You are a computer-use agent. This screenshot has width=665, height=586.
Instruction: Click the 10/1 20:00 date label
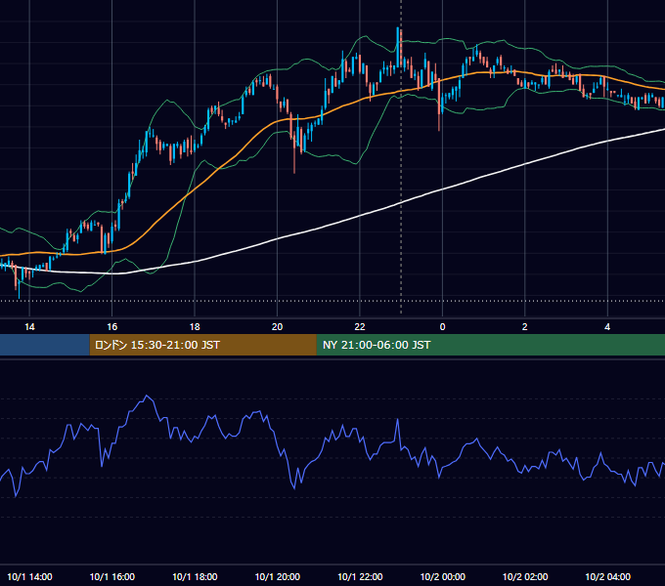[x=278, y=576]
